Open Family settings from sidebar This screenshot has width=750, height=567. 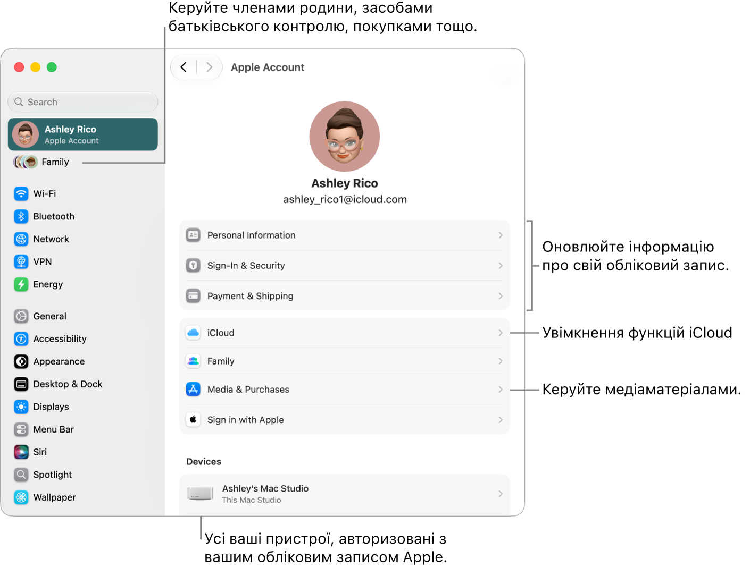pyautogui.click(x=83, y=162)
